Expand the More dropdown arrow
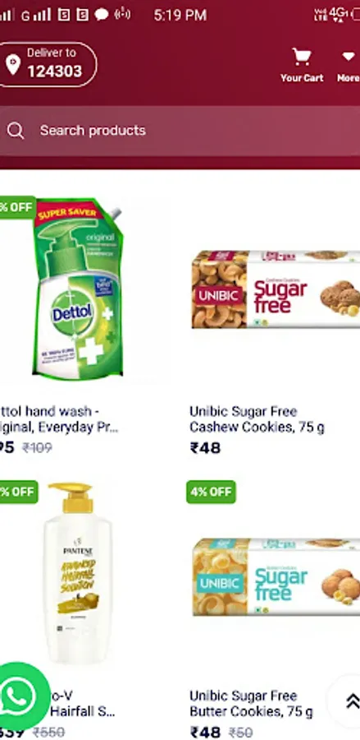Image resolution: width=360 pixels, height=740 pixels. (x=349, y=57)
